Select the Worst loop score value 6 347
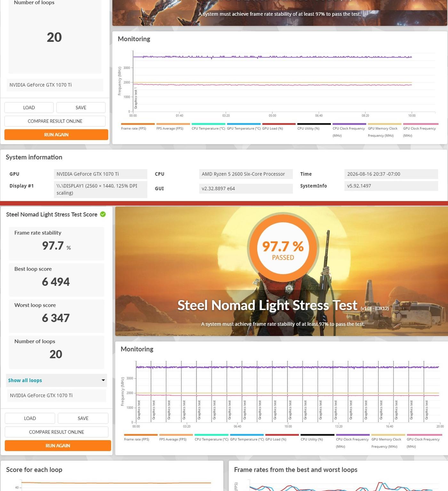This screenshot has height=491, width=448. [56, 318]
